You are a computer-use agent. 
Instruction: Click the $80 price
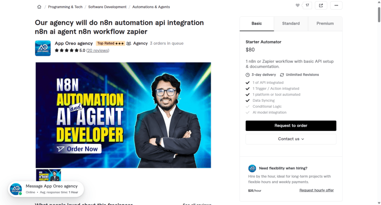[250, 50]
